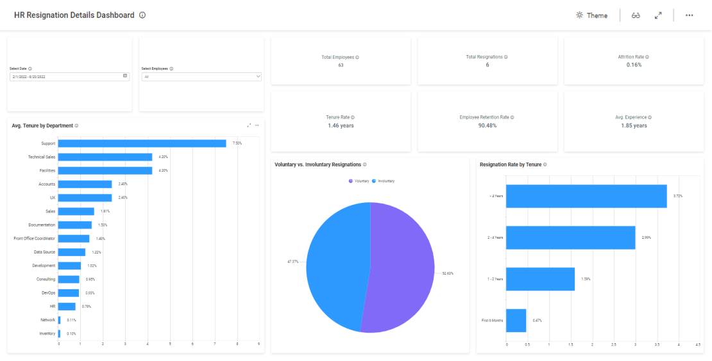Open the calendar picker in Select Date

(x=125, y=76)
